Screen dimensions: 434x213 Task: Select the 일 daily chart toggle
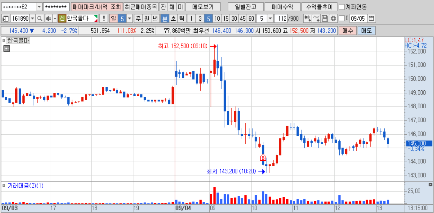click(x=114, y=19)
